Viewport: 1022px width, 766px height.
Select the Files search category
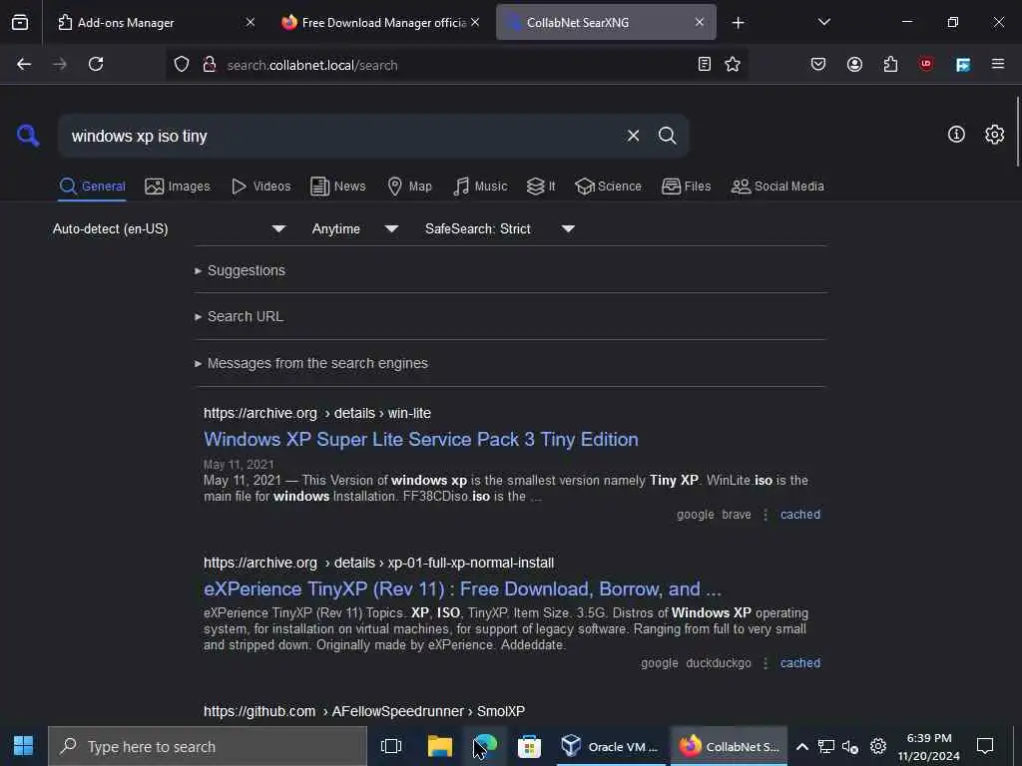pyautogui.click(x=687, y=187)
